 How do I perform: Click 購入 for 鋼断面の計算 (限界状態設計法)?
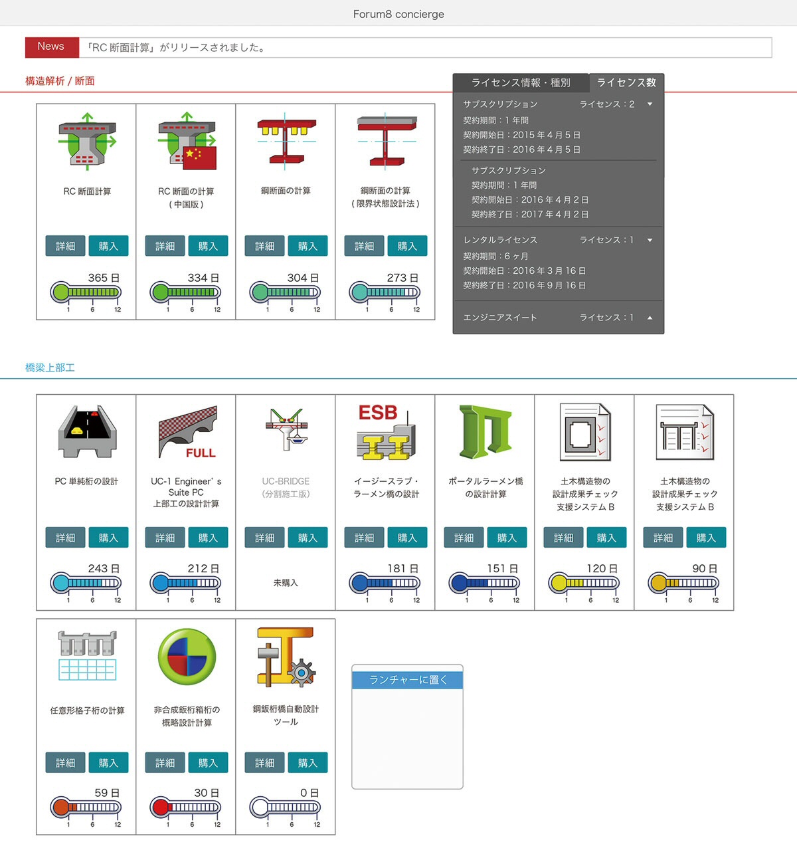[407, 246]
